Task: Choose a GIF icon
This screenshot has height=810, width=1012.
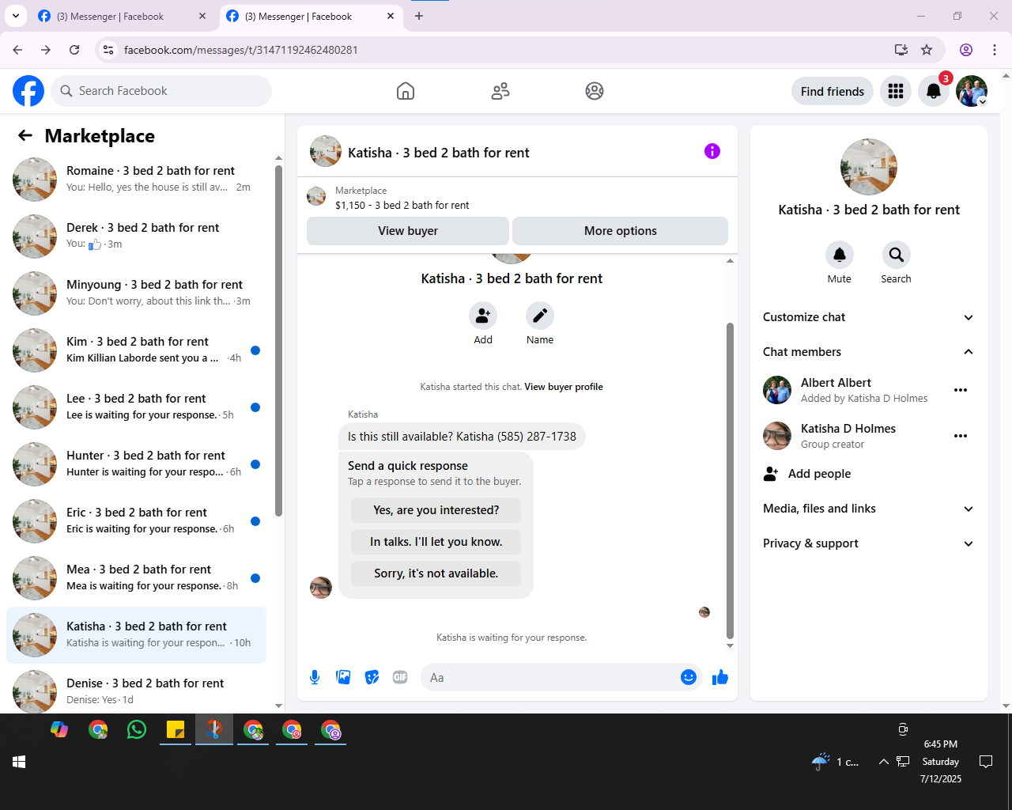Action: click(400, 677)
